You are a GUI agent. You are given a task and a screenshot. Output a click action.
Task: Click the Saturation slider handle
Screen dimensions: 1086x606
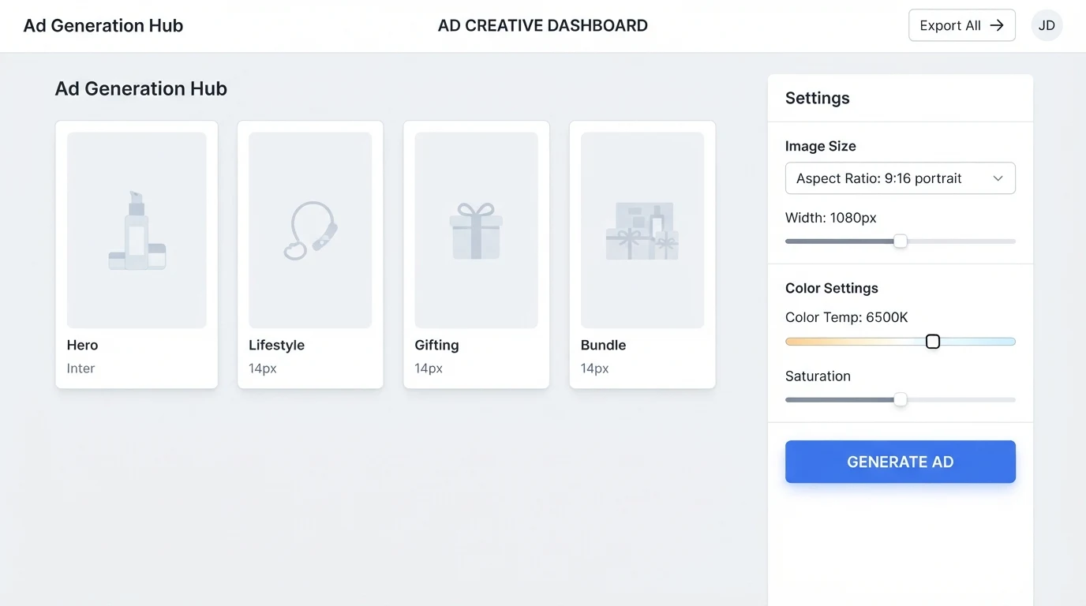900,400
